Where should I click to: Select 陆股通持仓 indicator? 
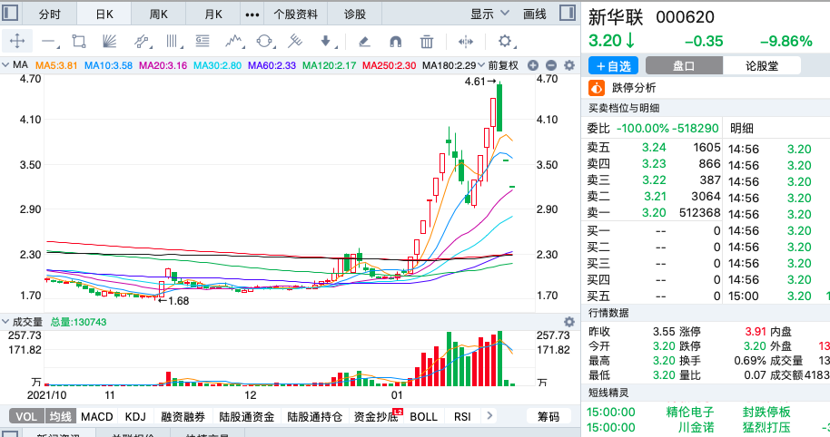(x=314, y=416)
